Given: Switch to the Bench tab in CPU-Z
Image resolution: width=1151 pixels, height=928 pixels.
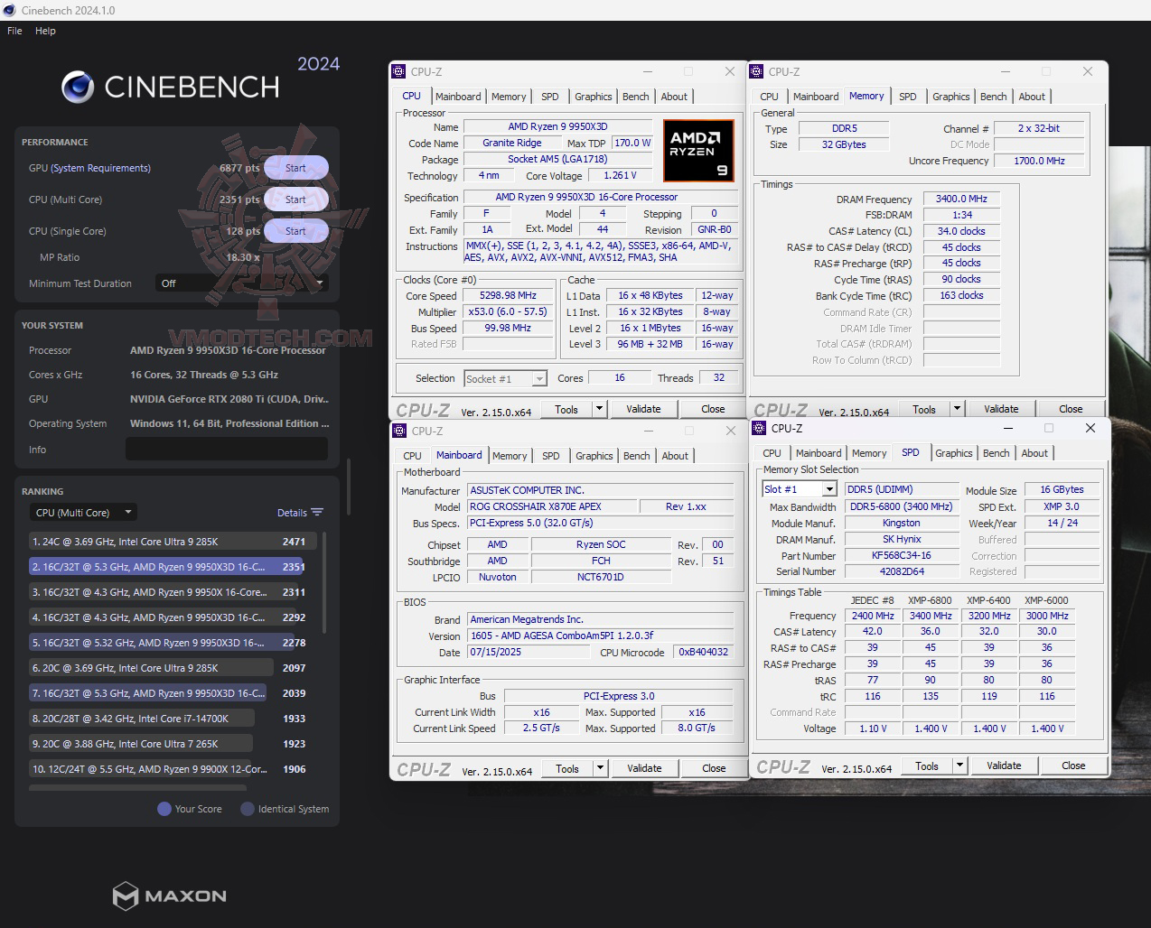Looking at the screenshot, I should (x=635, y=97).
